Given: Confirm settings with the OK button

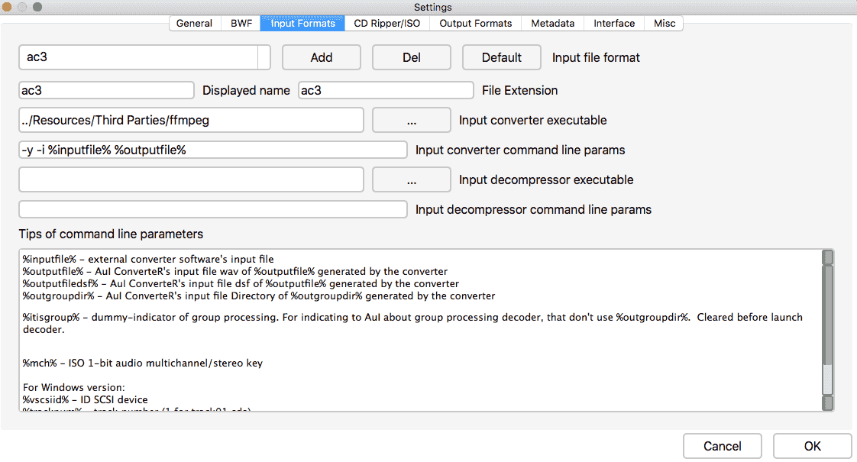Looking at the screenshot, I should point(812,446).
